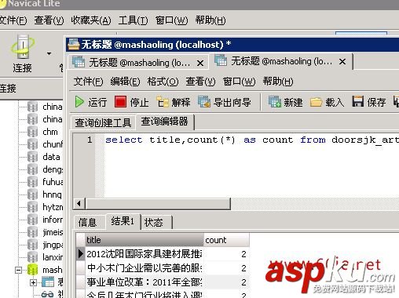Screen dimensions: 399x298
Task: Select the 结果1 result tab
Action: click(123, 221)
